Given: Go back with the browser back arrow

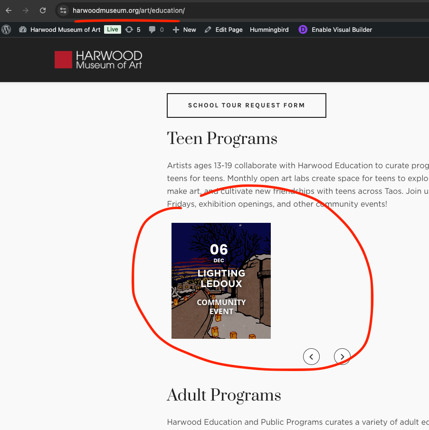Looking at the screenshot, I should pyautogui.click(x=9, y=10).
